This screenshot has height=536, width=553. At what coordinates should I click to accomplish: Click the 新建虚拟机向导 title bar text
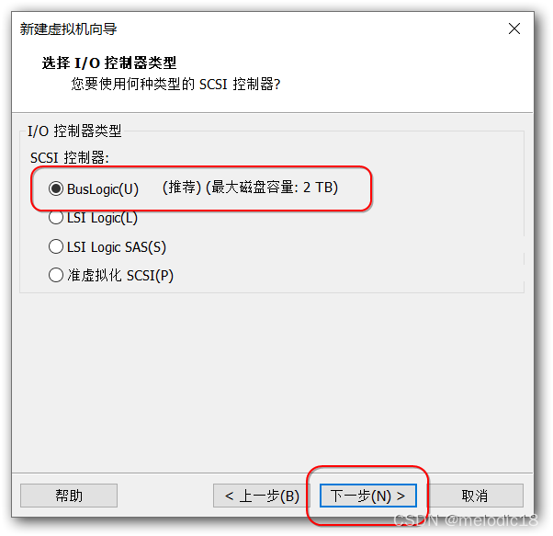[68, 29]
